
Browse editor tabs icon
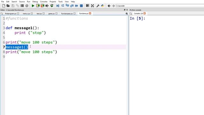click(x=2, y=13)
